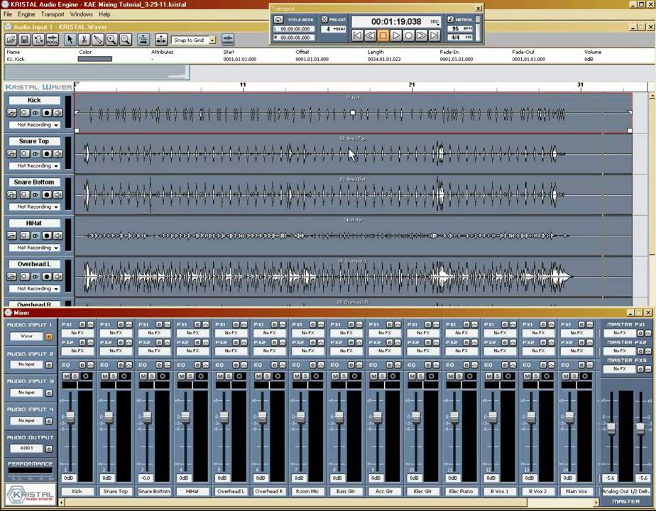
Task: Click the record button in Transport
Action: click(409, 35)
